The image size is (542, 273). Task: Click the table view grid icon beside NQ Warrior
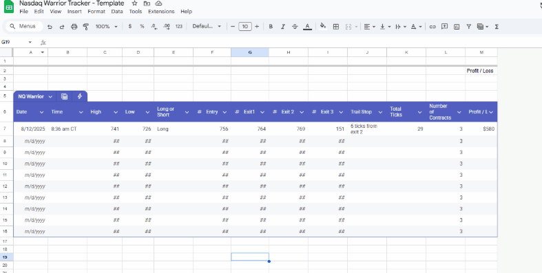click(64, 97)
